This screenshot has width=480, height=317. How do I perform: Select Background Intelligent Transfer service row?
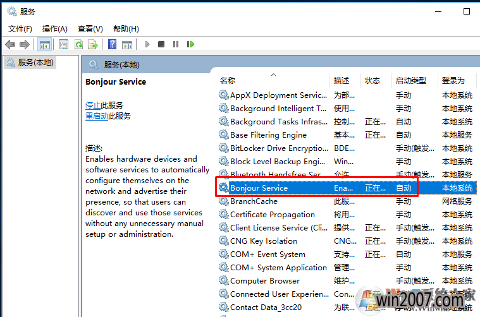(x=347, y=109)
